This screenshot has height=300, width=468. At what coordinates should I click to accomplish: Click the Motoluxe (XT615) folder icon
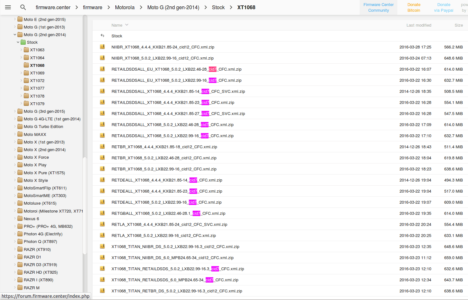(20, 203)
